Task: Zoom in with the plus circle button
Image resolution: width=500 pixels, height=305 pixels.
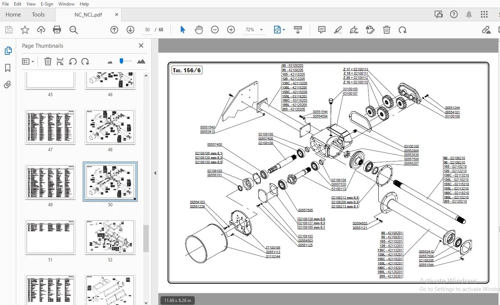Action: [x=231, y=30]
